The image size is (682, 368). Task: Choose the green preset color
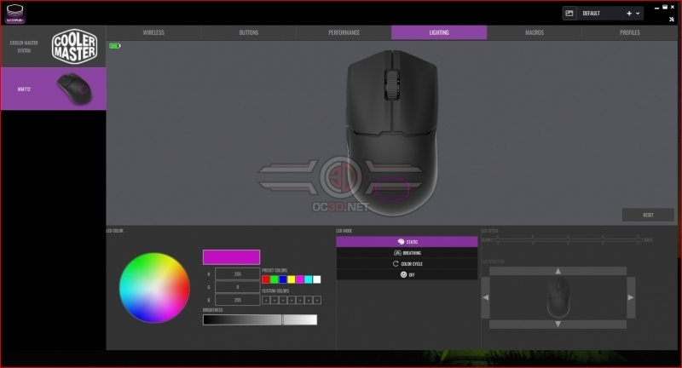pyautogui.click(x=275, y=279)
